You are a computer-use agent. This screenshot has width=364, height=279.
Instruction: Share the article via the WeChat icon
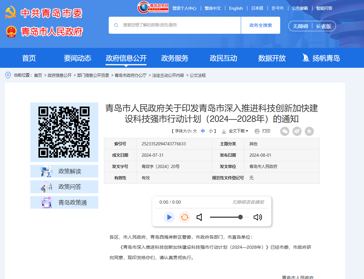285,131
